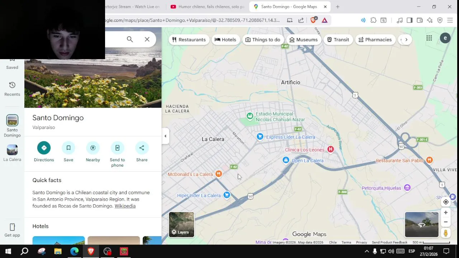Viewport: 459px width, 258px height.
Task: Click Get app in the sidebar
Action: [12, 230]
